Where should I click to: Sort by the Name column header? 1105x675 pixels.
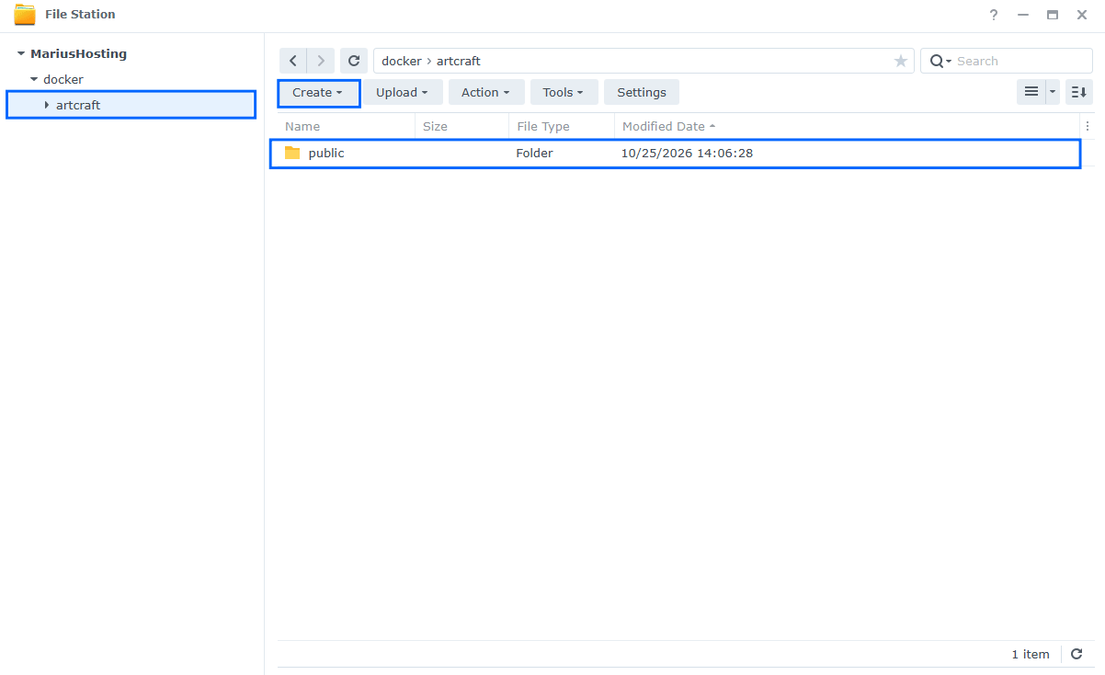pyautogui.click(x=346, y=126)
